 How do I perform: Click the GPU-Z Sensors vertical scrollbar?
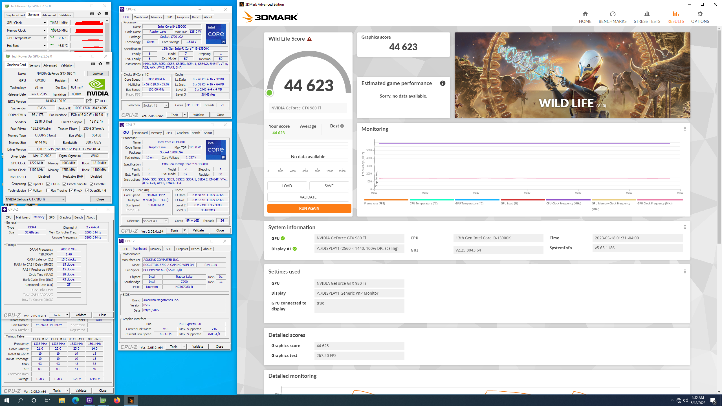[x=107, y=35]
